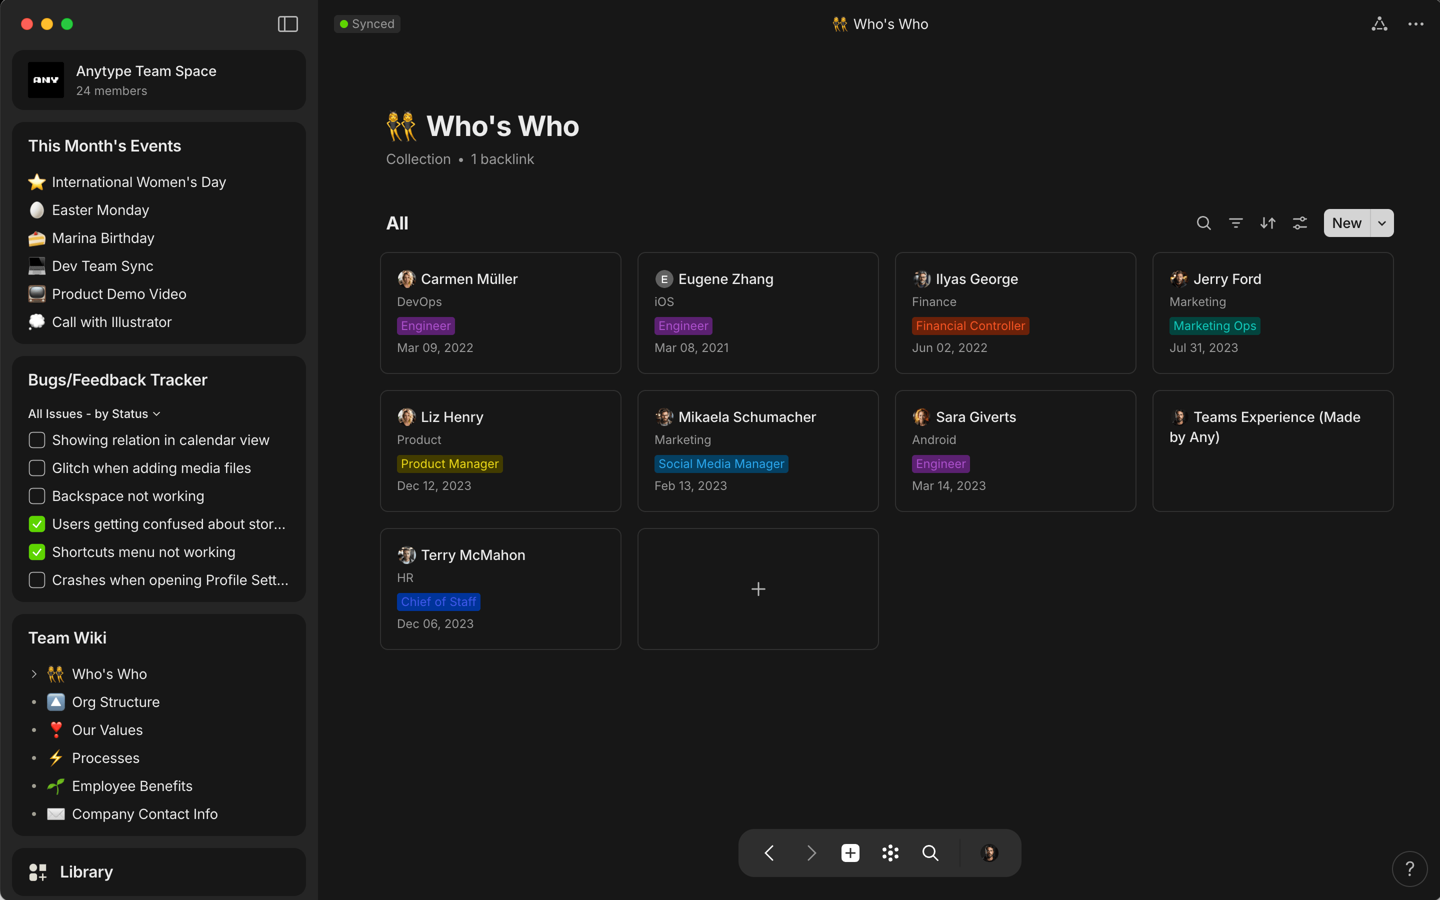Open the three-dots menu top-right
This screenshot has width=1440, height=900.
[x=1416, y=24]
